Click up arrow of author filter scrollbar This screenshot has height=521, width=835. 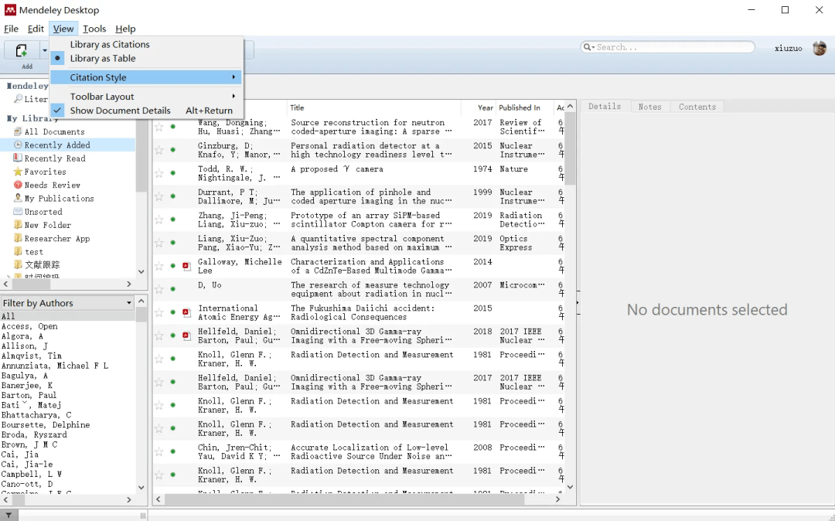141,301
